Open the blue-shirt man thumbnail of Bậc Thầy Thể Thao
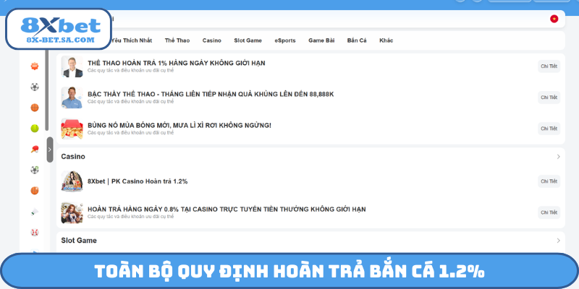Image resolution: width=579 pixels, height=289 pixels. point(72,98)
